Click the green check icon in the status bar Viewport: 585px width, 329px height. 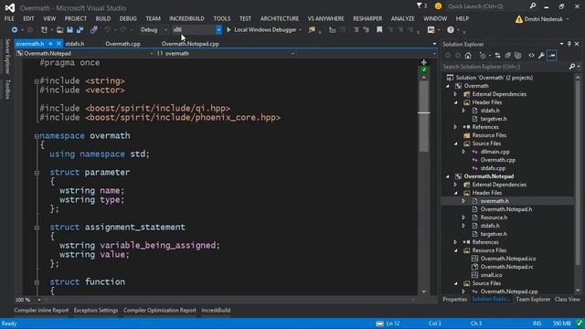(579, 324)
